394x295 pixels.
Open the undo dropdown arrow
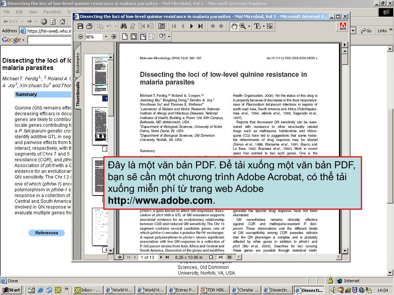(115, 26)
